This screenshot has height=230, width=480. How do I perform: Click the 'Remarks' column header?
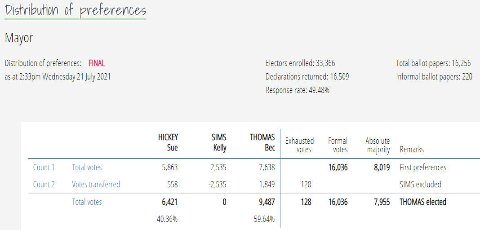pyautogui.click(x=412, y=150)
